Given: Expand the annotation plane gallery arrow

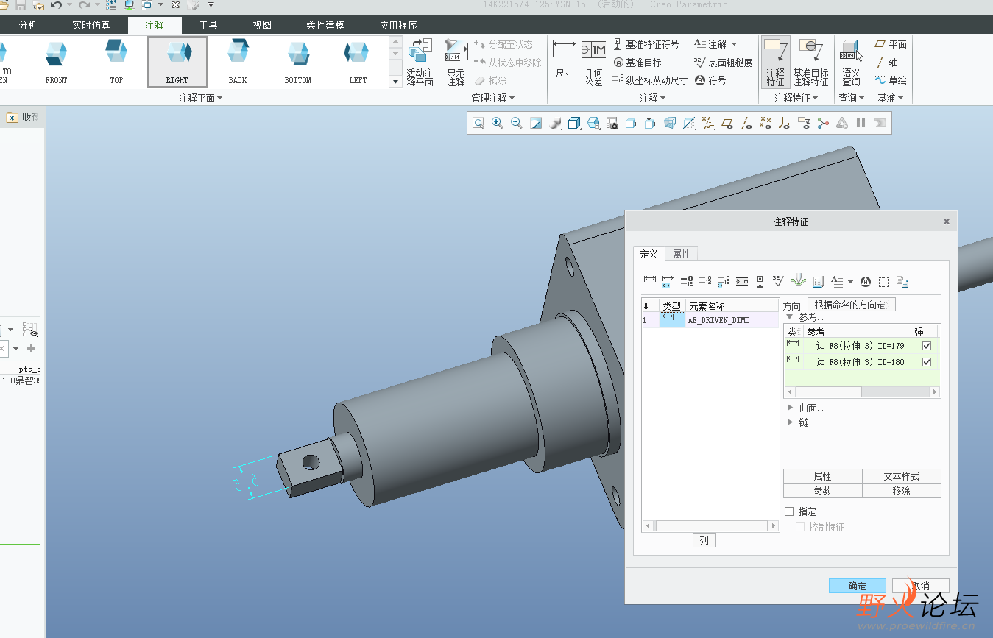Looking at the screenshot, I should (395, 80).
